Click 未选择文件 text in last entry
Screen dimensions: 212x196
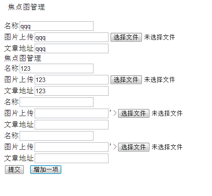click(x=167, y=147)
